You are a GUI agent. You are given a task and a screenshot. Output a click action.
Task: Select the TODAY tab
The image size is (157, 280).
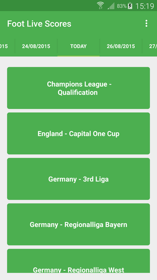78,46
